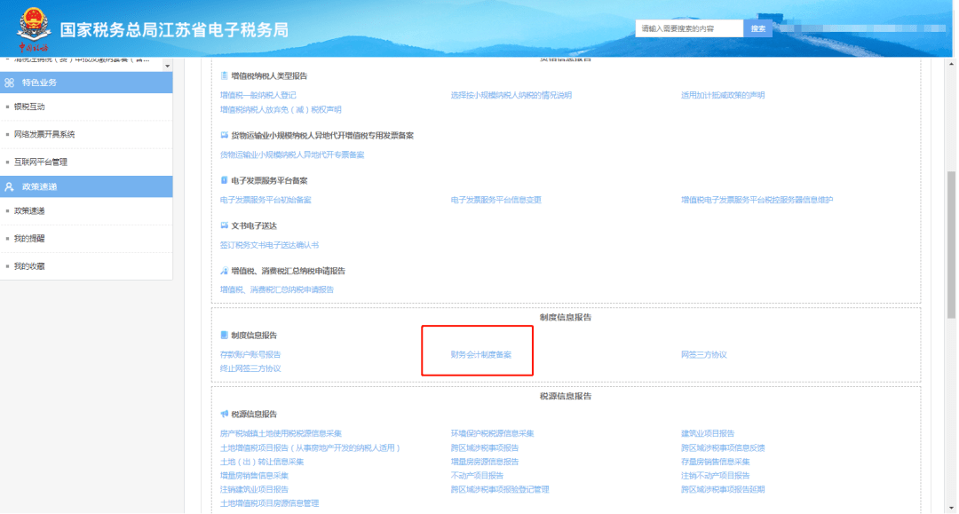
Task: Open 签订税务文书电子送达确认书 link
Action: coord(270,245)
